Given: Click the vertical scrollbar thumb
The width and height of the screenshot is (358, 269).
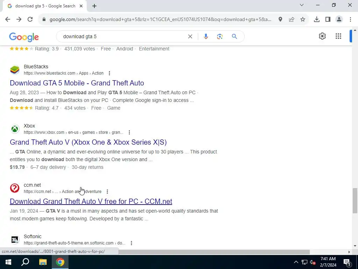Looking at the screenshot, I should click(x=355, y=201).
